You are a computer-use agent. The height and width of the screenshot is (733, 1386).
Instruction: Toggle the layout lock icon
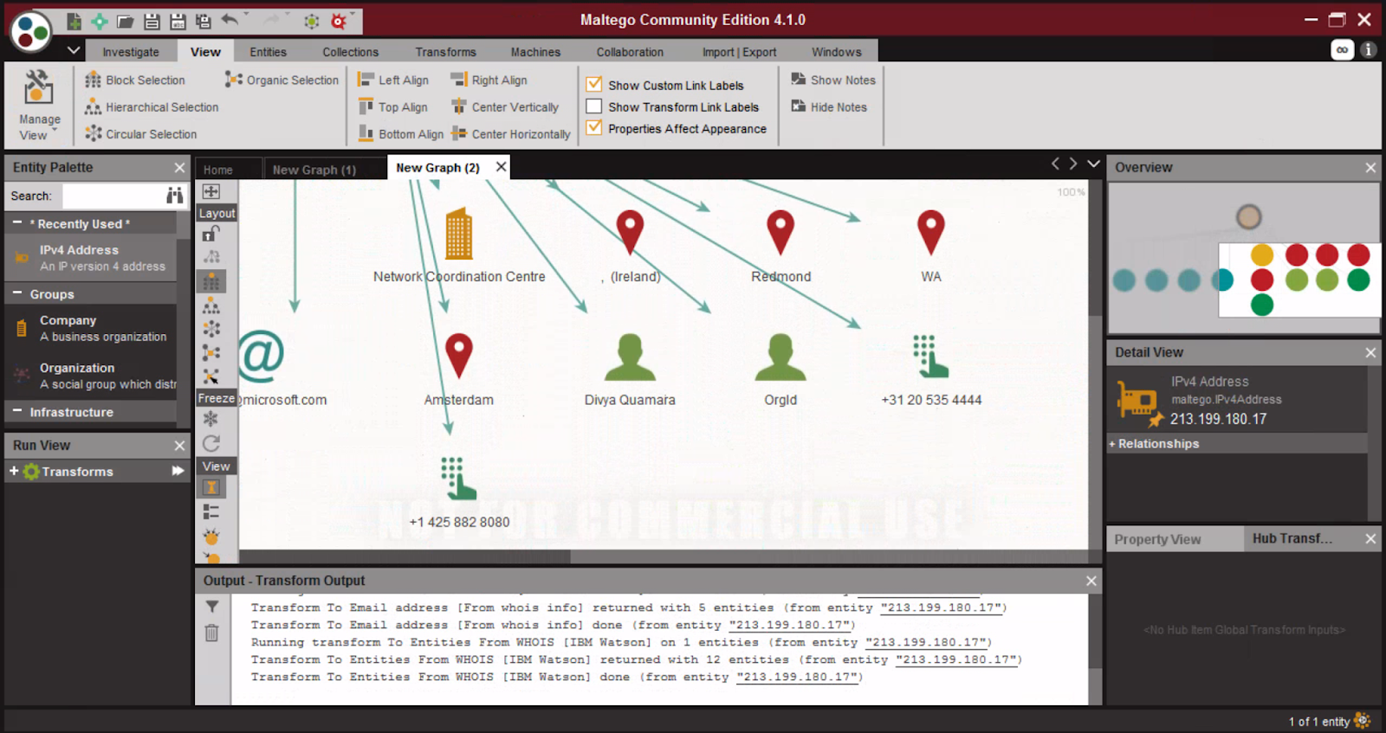click(210, 234)
